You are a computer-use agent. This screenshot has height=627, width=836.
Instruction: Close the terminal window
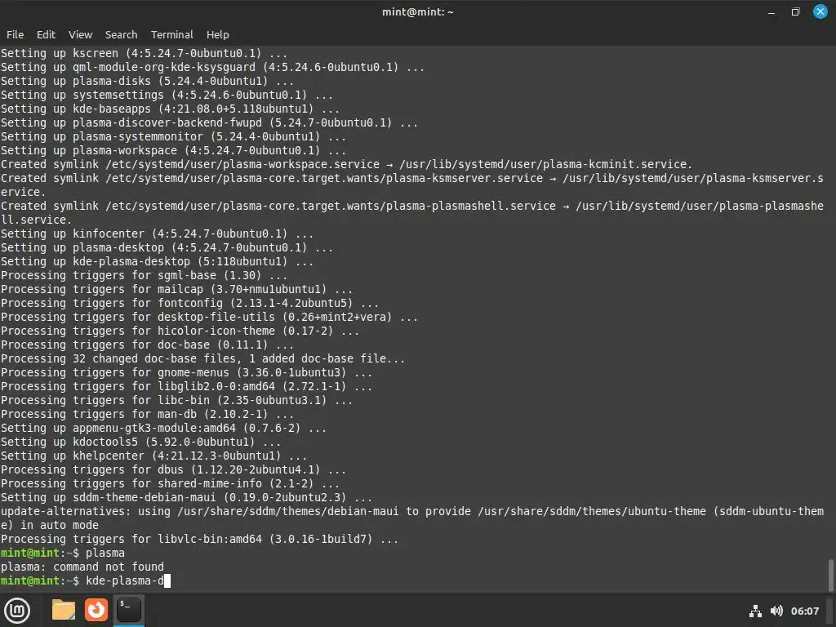click(x=820, y=11)
